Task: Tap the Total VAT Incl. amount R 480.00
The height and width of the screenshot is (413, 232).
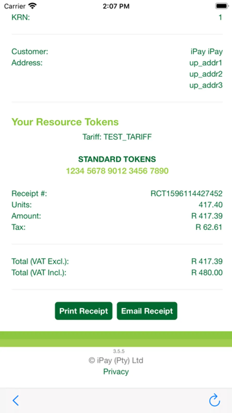Action: point(207,273)
